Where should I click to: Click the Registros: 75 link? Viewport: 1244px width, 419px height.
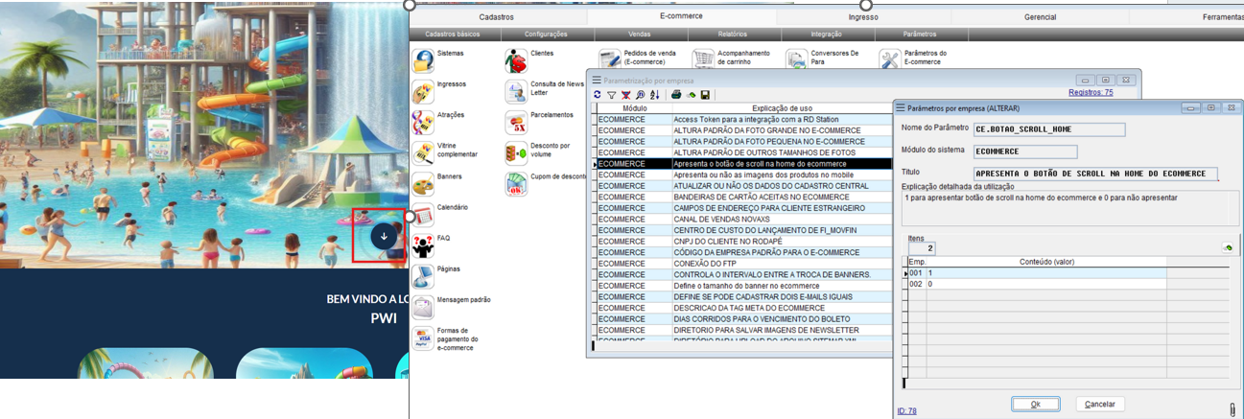tap(1091, 93)
